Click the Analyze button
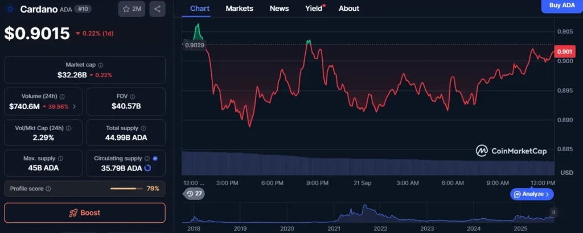 (532, 194)
